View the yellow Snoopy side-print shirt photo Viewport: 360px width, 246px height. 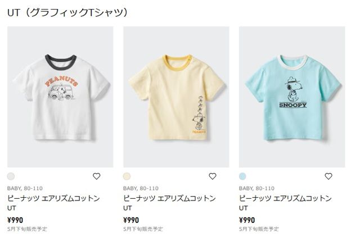pos(176,97)
